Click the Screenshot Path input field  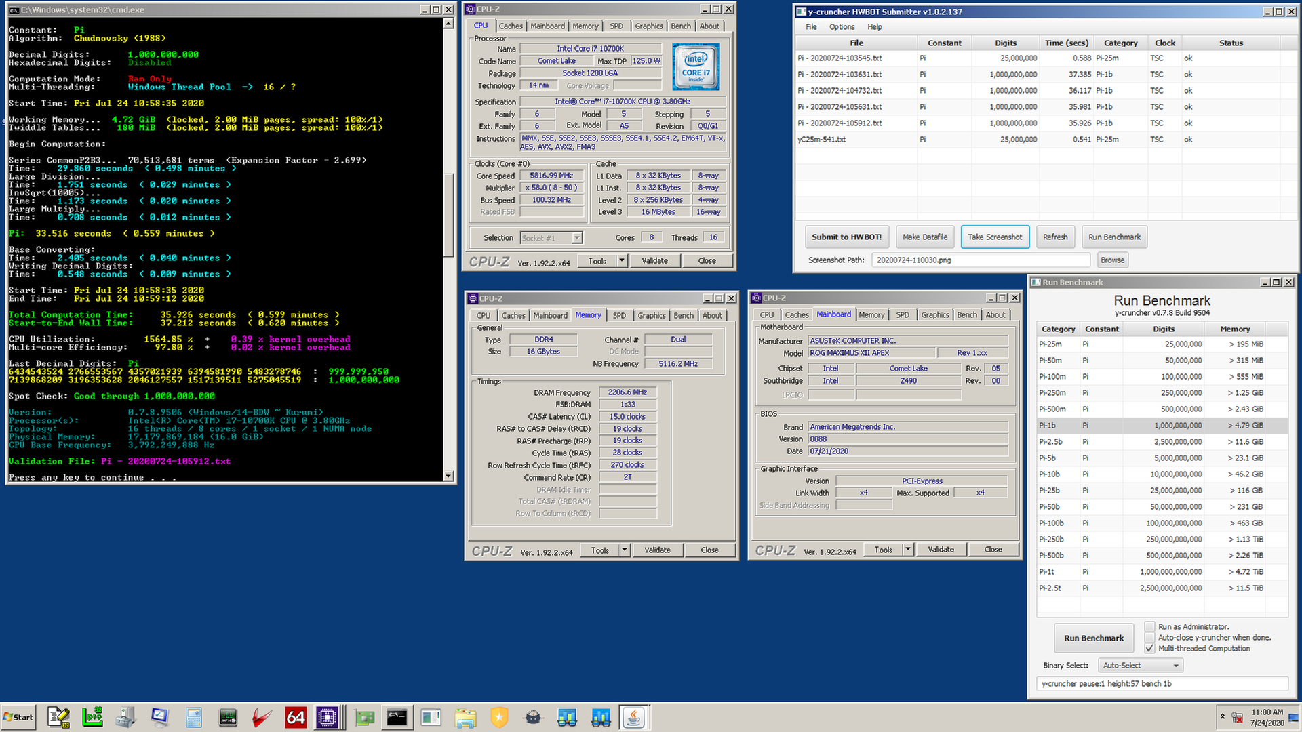pos(981,260)
